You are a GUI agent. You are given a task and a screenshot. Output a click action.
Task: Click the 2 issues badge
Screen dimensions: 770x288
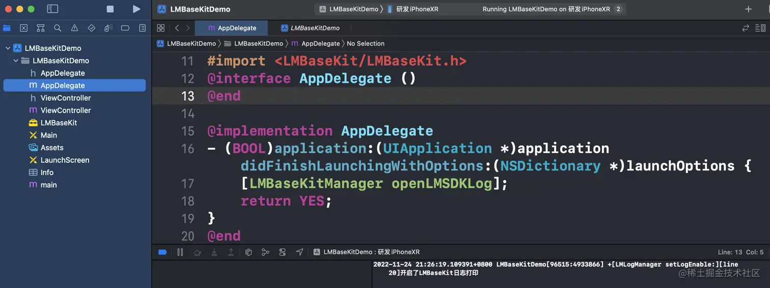click(618, 9)
